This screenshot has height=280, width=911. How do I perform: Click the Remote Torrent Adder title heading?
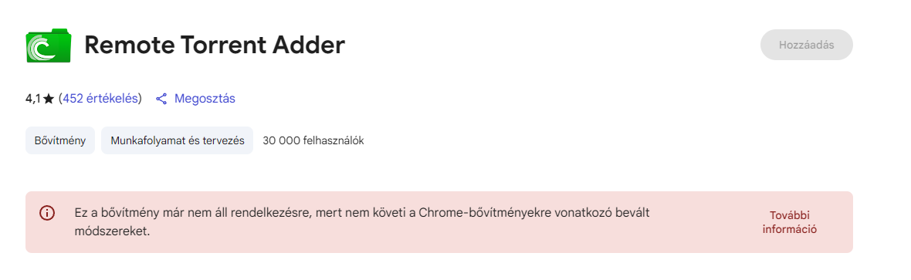click(215, 45)
